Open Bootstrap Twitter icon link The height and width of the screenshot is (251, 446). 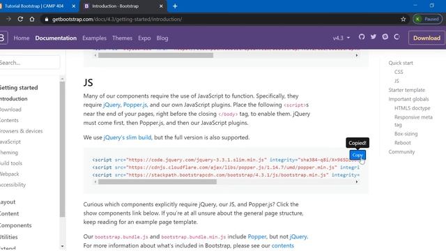(374, 37)
